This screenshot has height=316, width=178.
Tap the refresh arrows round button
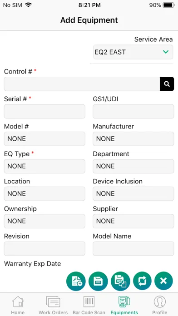(142, 281)
